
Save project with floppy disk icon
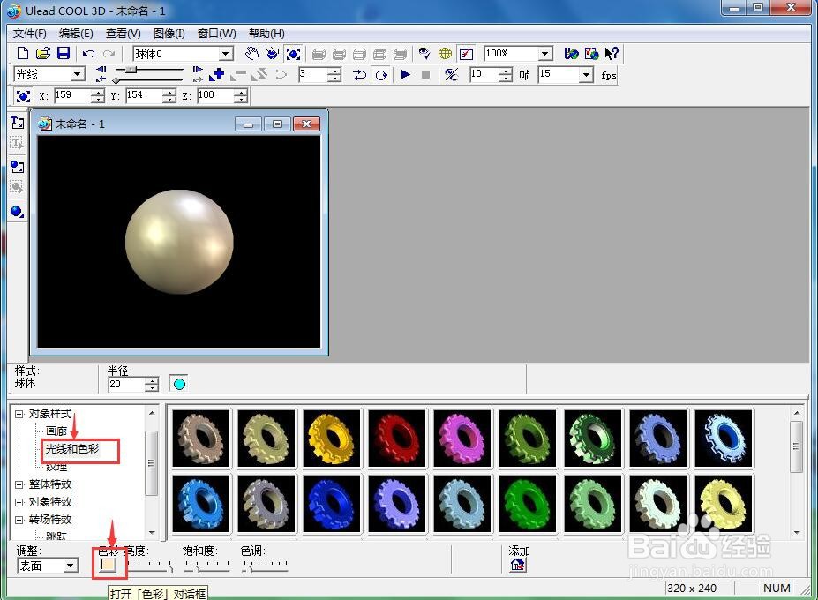click(64, 53)
